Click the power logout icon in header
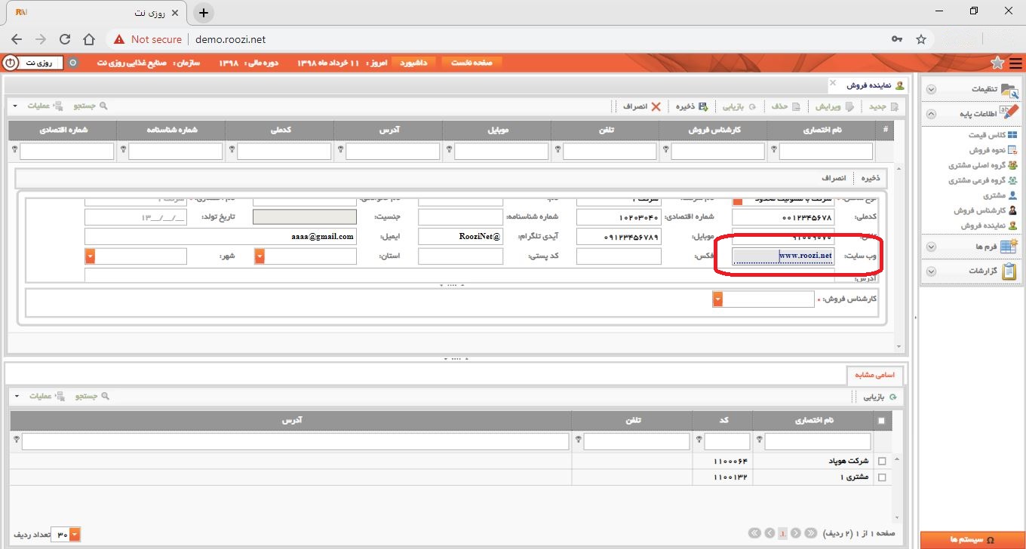This screenshot has height=549, width=1026. 11,63
